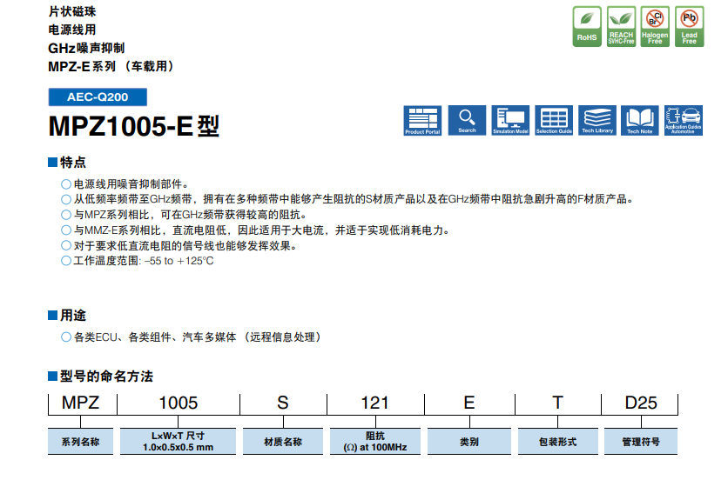Image resolution: width=728 pixels, height=480 pixels.
Task: Click the L×W×T 尺寸 label box
Action: pyautogui.click(x=178, y=442)
